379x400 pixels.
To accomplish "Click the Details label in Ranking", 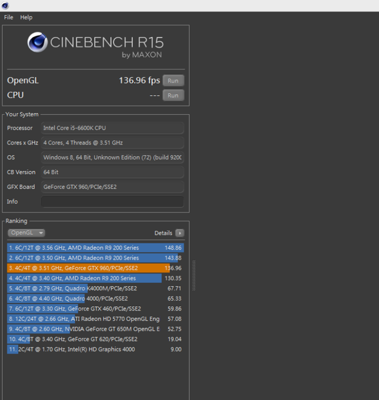I will [x=163, y=233].
